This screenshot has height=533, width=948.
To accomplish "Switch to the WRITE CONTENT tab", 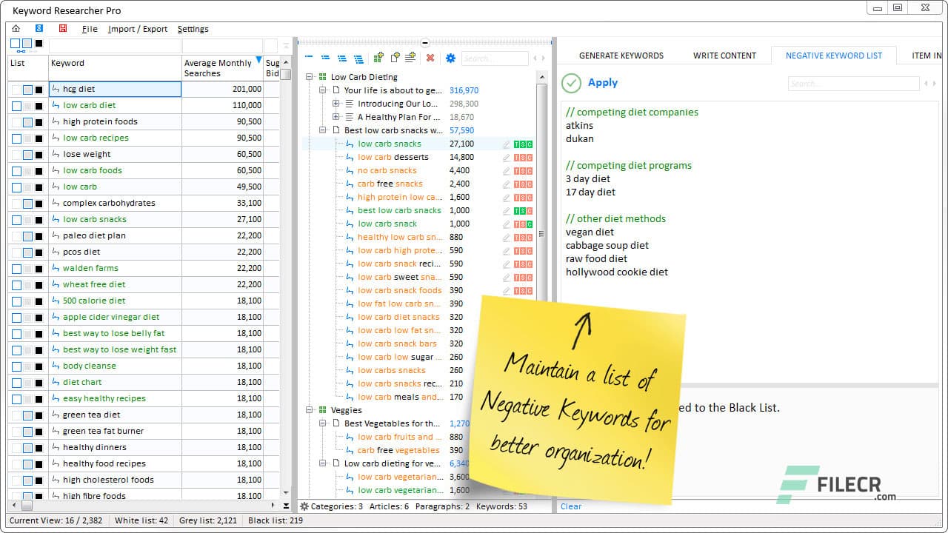I will click(x=724, y=55).
